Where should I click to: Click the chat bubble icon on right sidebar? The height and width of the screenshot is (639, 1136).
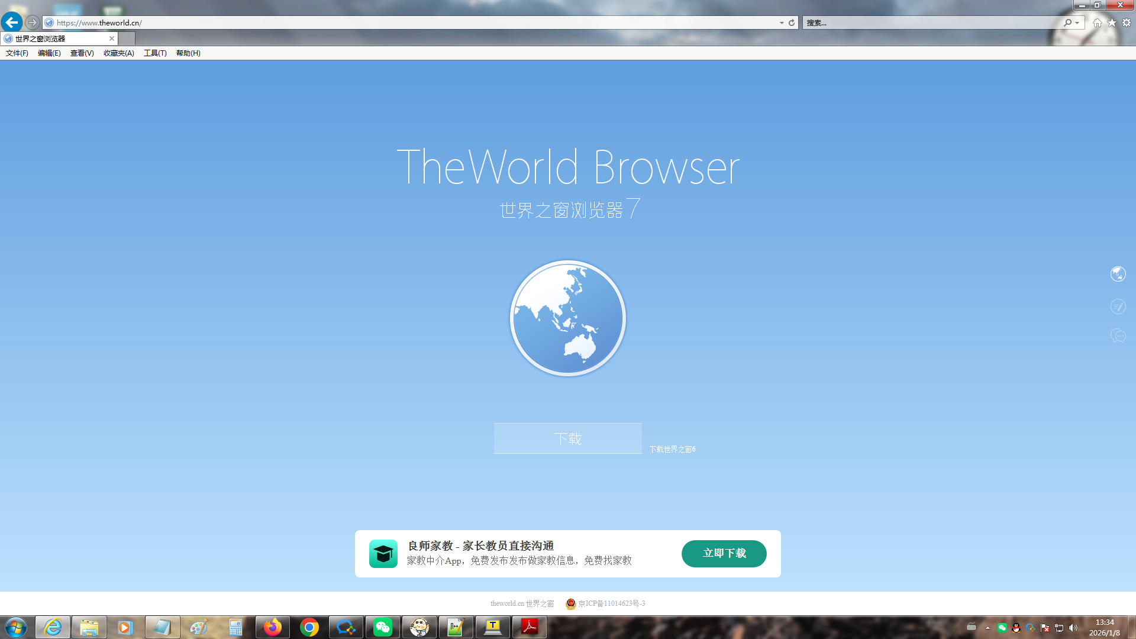click(1118, 336)
